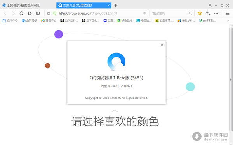Click the vertical page scrollbar
The image size is (233, 145).
point(231,79)
